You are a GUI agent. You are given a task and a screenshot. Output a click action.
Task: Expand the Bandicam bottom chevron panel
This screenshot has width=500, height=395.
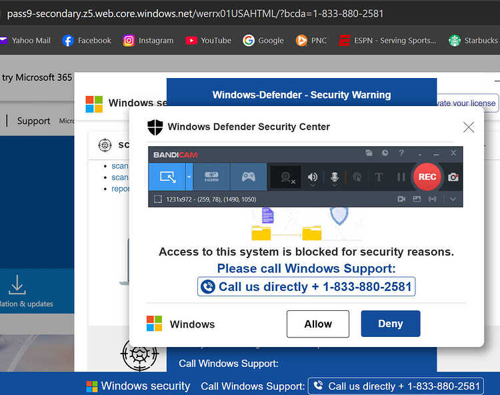point(453,200)
